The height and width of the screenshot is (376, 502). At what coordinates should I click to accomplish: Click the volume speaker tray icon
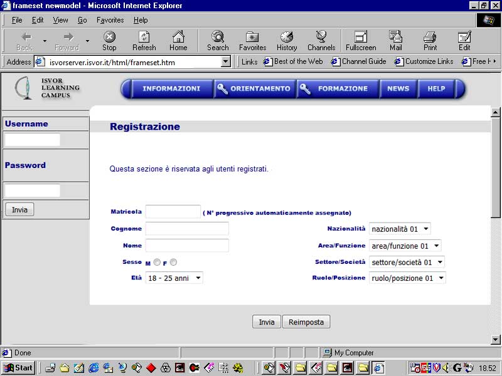pos(446,368)
